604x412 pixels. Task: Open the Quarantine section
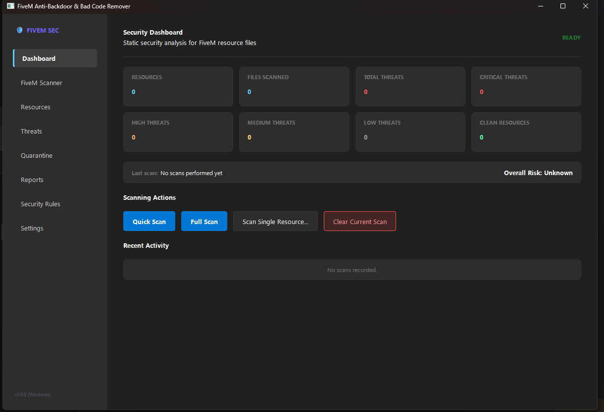pyautogui.click(x=55, y=155)
